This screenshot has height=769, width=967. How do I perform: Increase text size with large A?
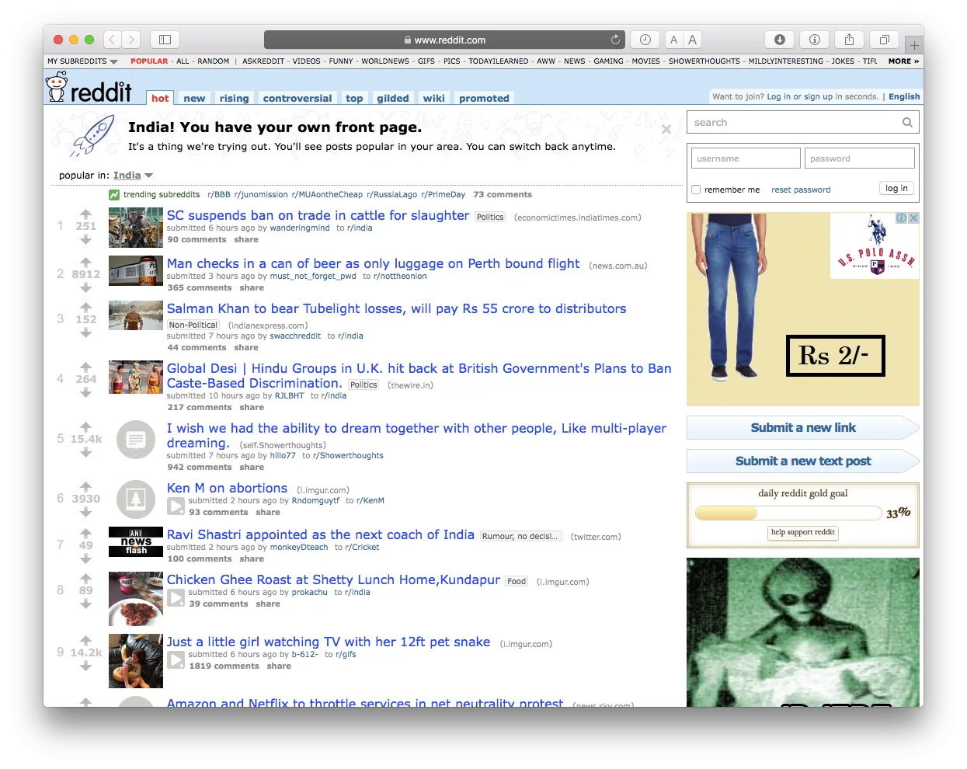click(692, 40)
